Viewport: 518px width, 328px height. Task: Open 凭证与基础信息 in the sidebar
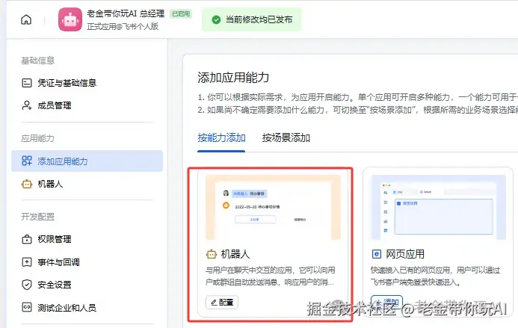pyautogui.click(x=87, y=83)
